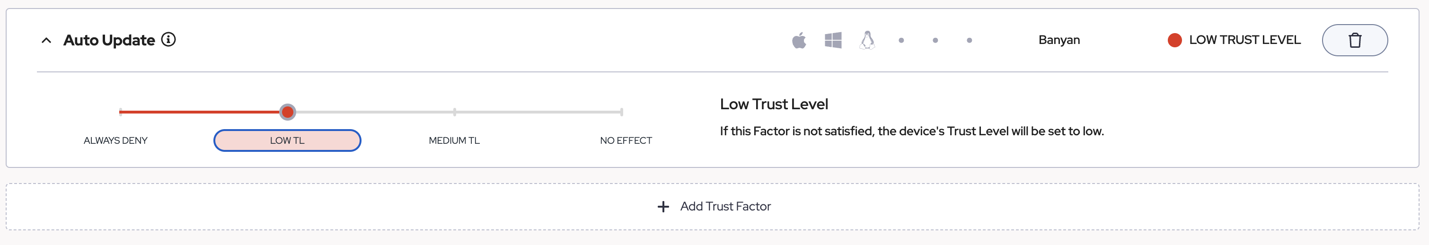Click the Windows platform icon
The image size is (1429, 245).
[x=833, y=41]
